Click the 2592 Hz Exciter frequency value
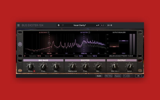 coord(84,53)
